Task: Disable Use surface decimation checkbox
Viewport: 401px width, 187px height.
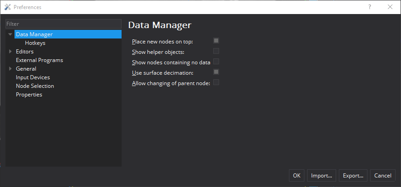Action: click(x=216, y=72)
